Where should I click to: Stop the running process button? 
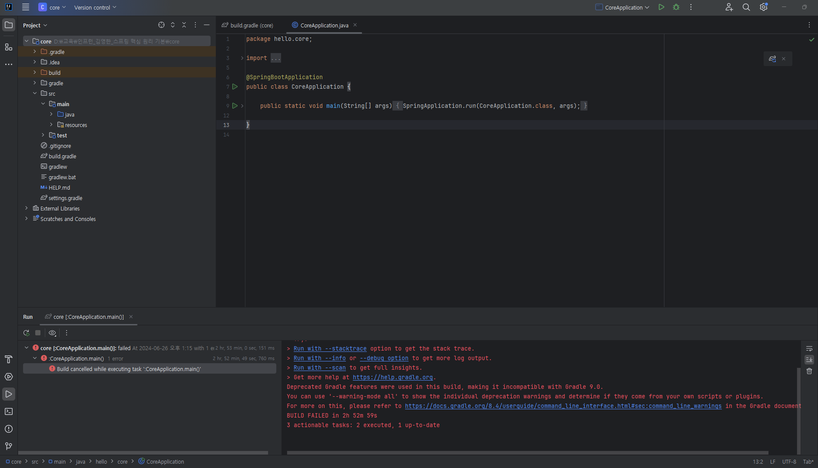(x=38, y=333)
